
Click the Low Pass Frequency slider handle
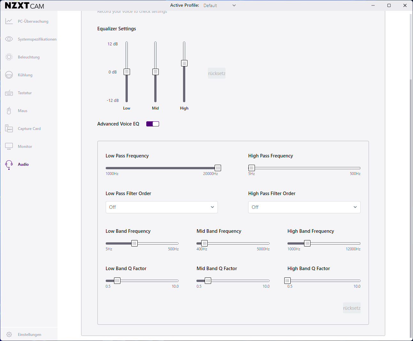(x=218, y=168)
